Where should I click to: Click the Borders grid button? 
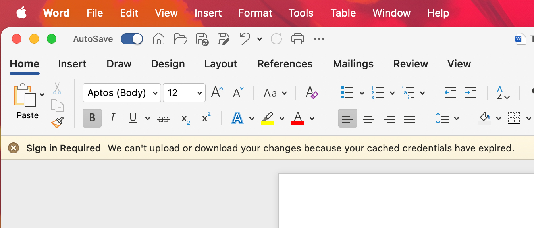[514, 118]
